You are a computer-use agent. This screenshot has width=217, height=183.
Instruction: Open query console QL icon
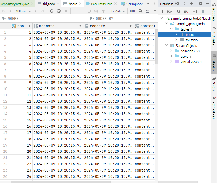tap(195, 11)
